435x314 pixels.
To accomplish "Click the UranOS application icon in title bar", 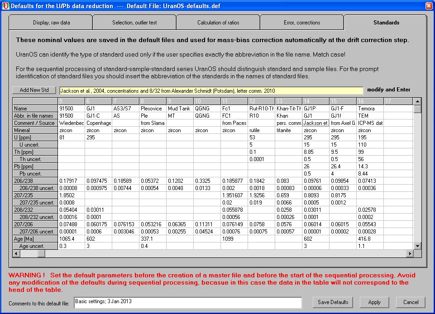I will click(5, 5).
